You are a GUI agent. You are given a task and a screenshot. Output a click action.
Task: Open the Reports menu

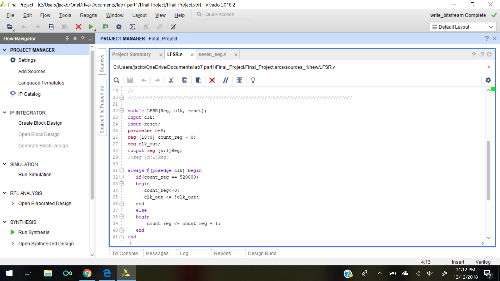(88, 15)
